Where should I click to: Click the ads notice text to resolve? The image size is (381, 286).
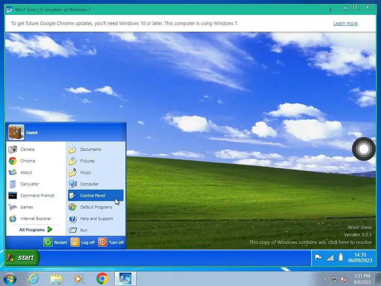(x=310, y=242)
